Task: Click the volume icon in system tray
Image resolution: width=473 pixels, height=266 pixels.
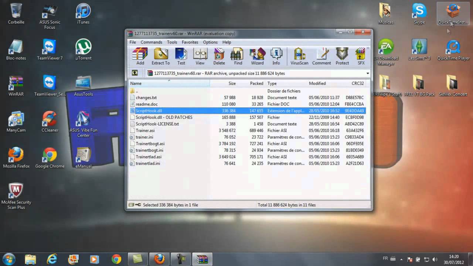Action: [x=435, y=260]
